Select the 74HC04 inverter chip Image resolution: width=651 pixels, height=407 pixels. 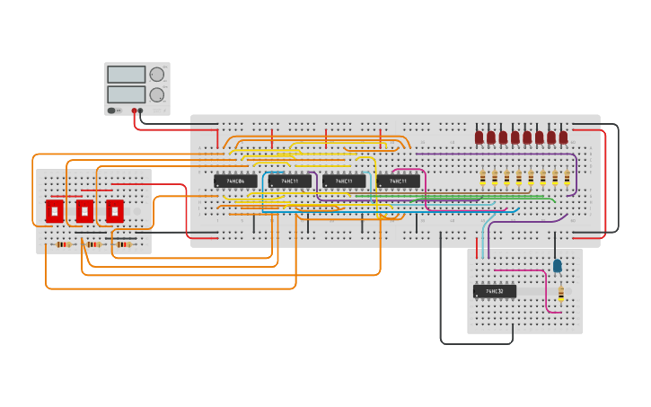coord(235,181)
